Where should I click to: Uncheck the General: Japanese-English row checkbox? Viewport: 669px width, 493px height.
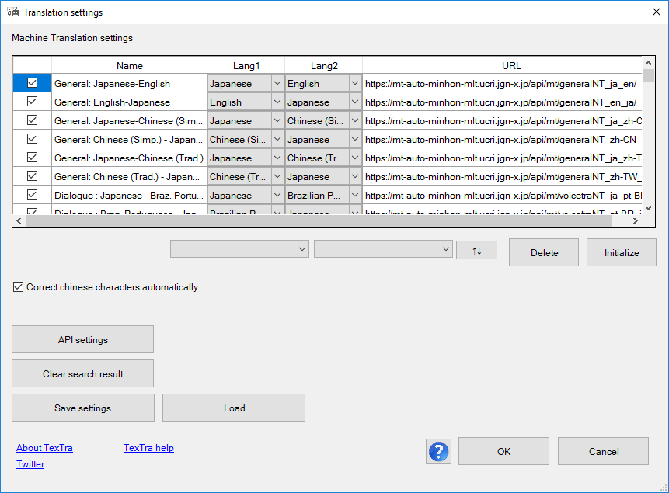(32, 83)
